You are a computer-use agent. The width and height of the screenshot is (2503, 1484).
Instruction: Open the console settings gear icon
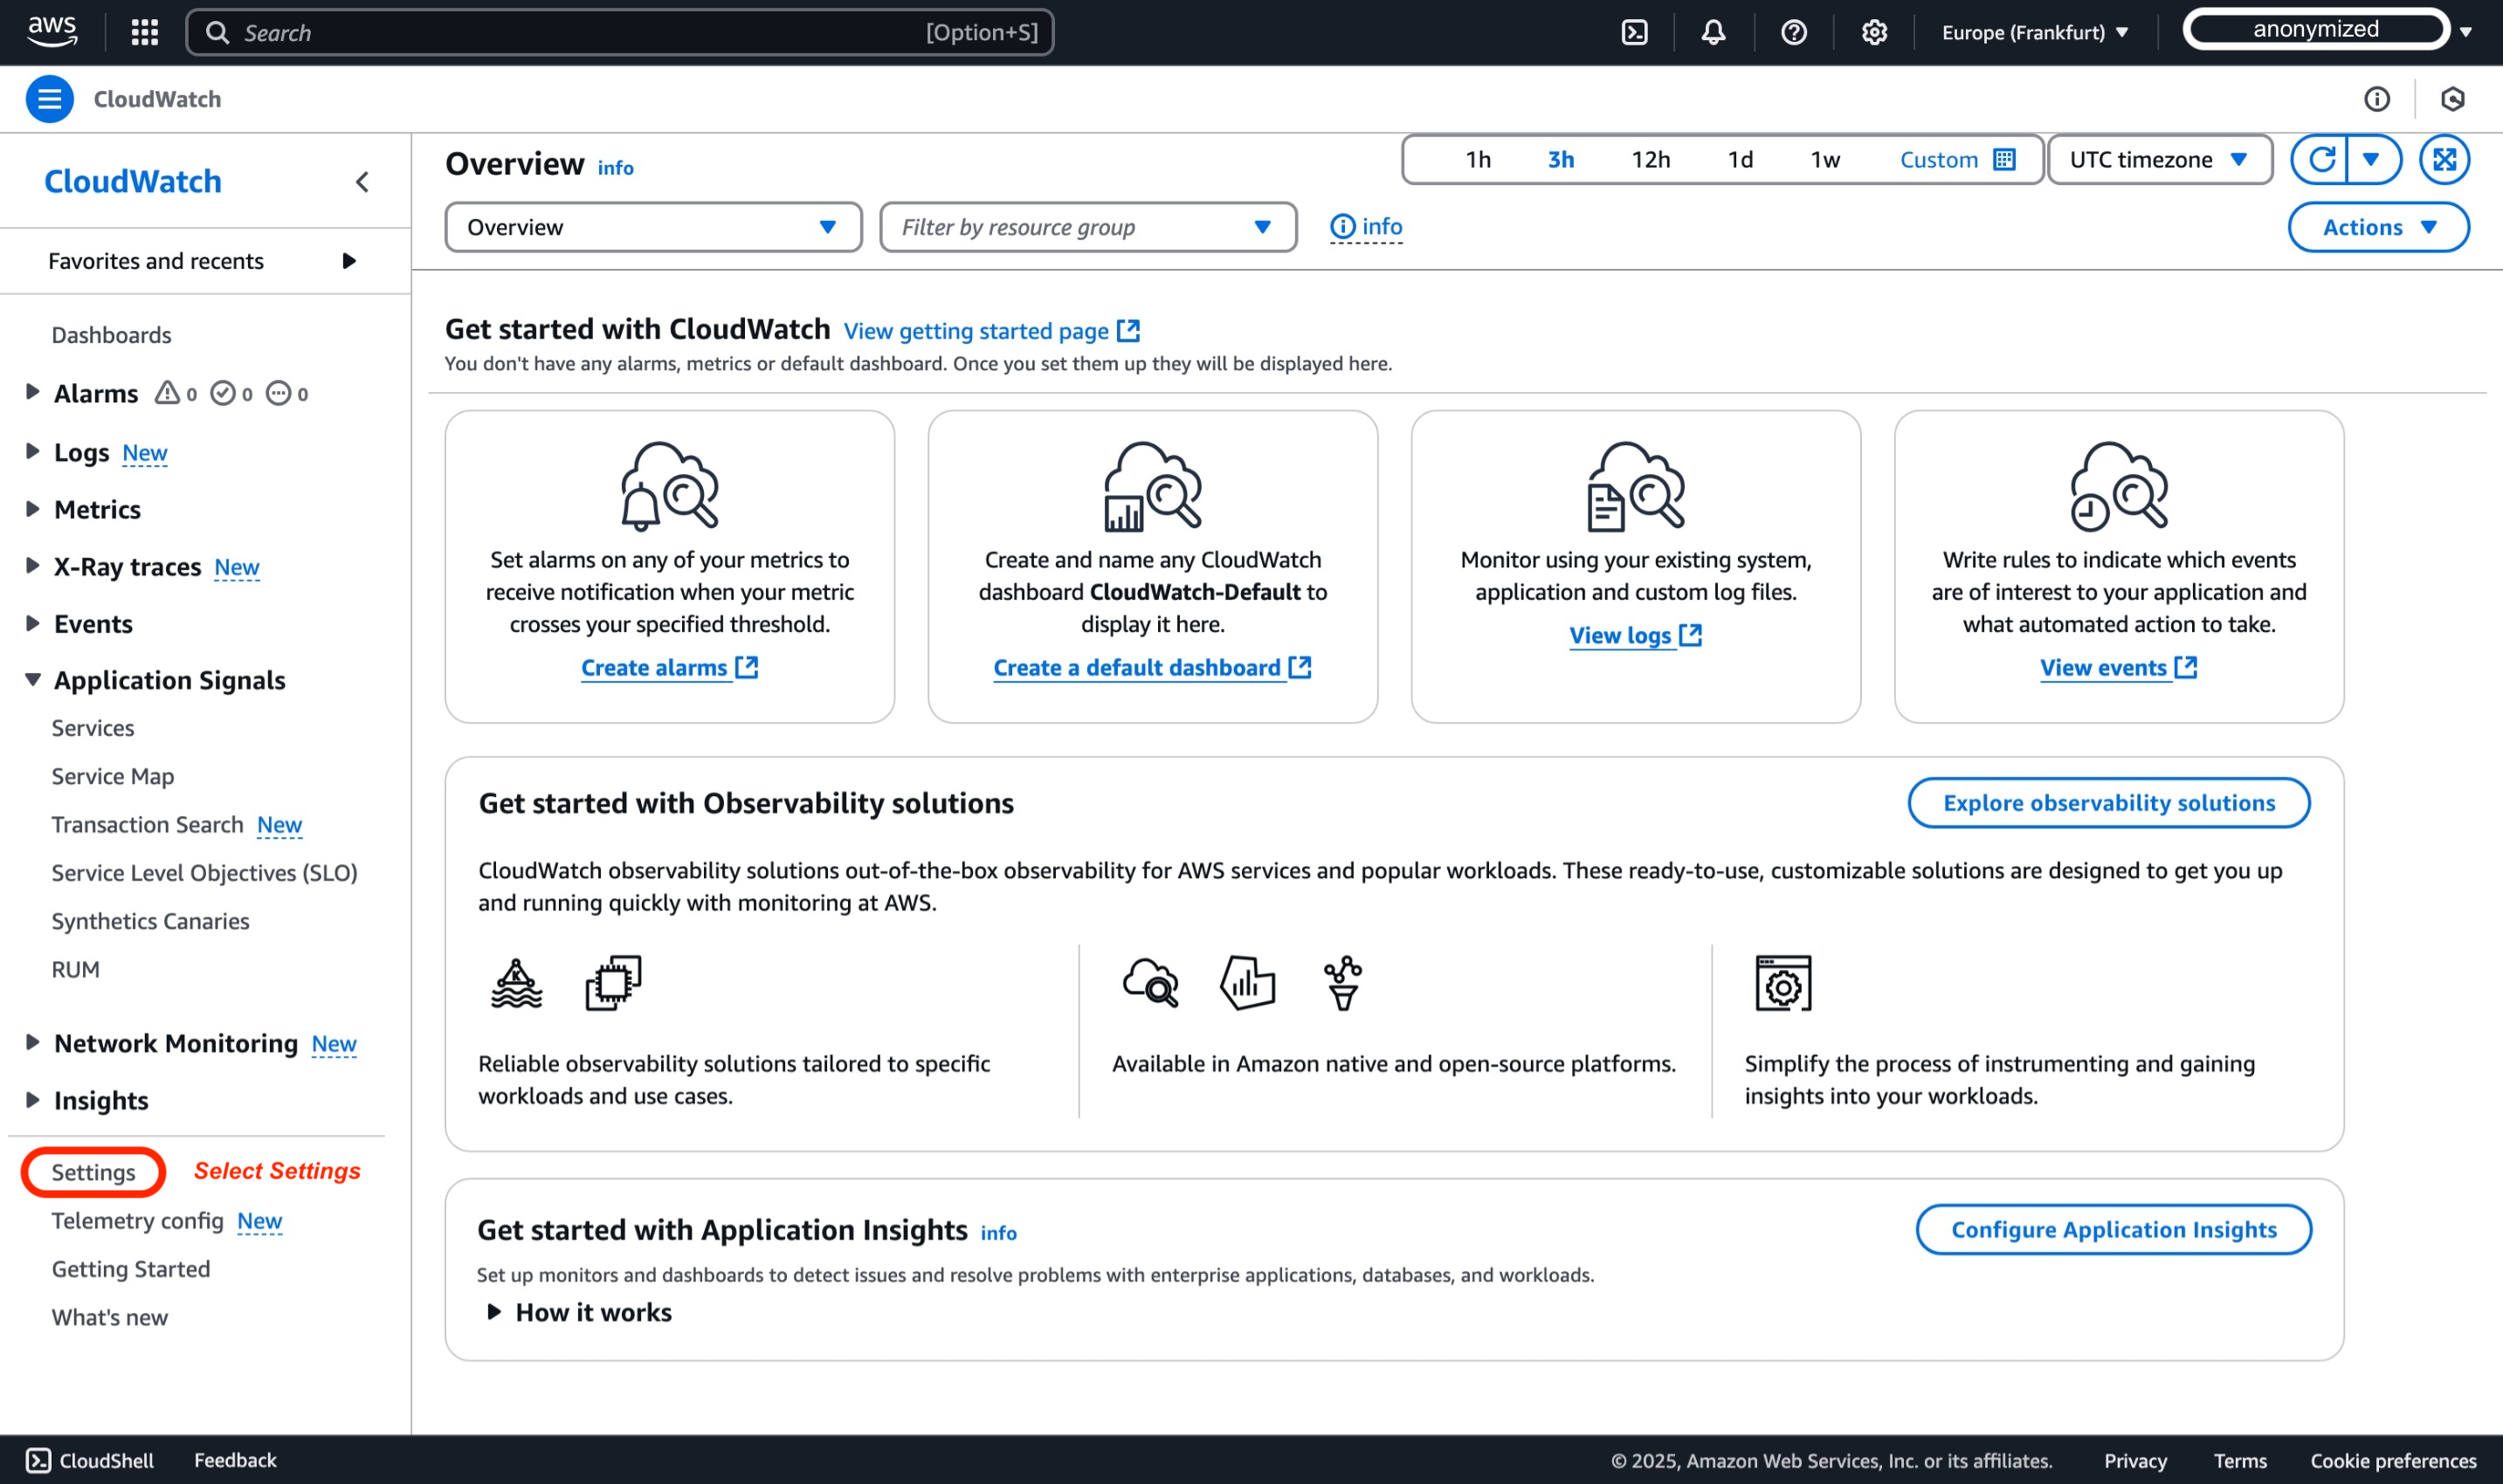1873,32
